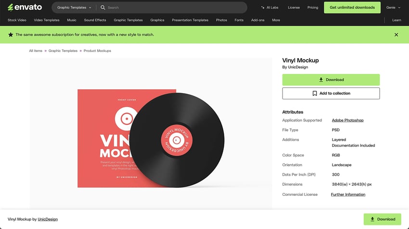Open the More navigation menu
Viewport: 409px width, 229px height.
point(276,20)
